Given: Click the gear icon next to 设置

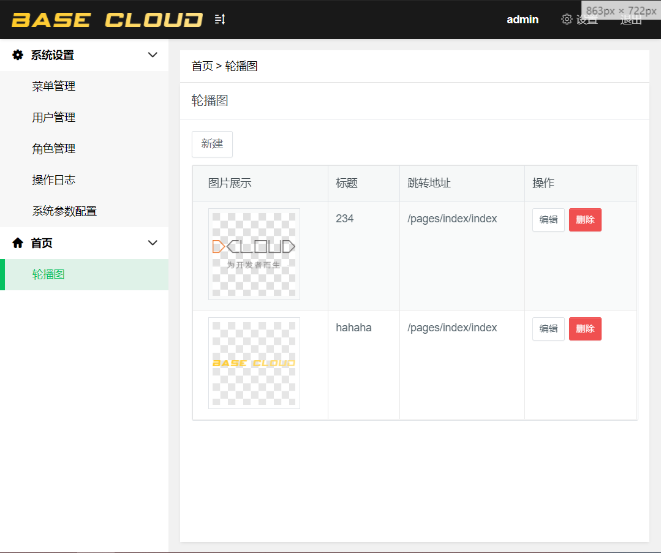Looking at the screenshot, I should click(x=567, y=20).
